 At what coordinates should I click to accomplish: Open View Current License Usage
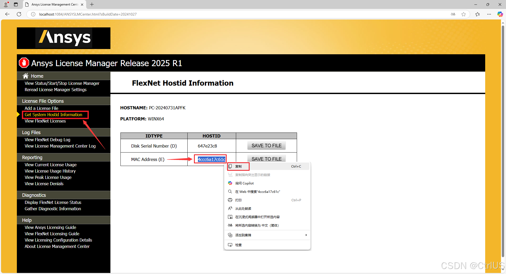click(51, 165)
